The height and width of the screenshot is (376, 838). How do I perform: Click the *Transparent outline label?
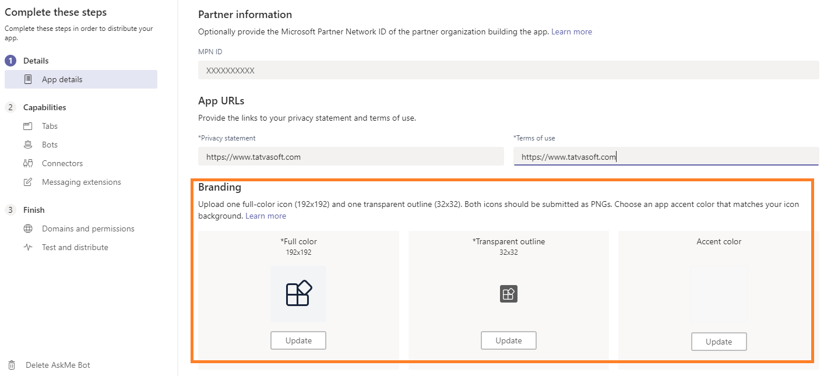tap(509, 241)
